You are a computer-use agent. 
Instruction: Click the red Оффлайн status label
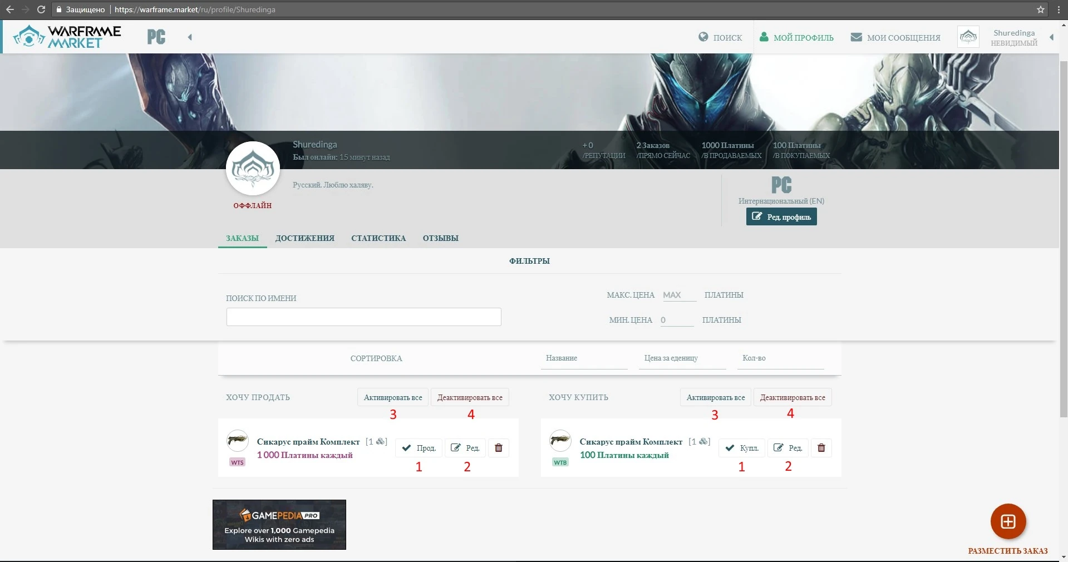[x=253, y=205]
